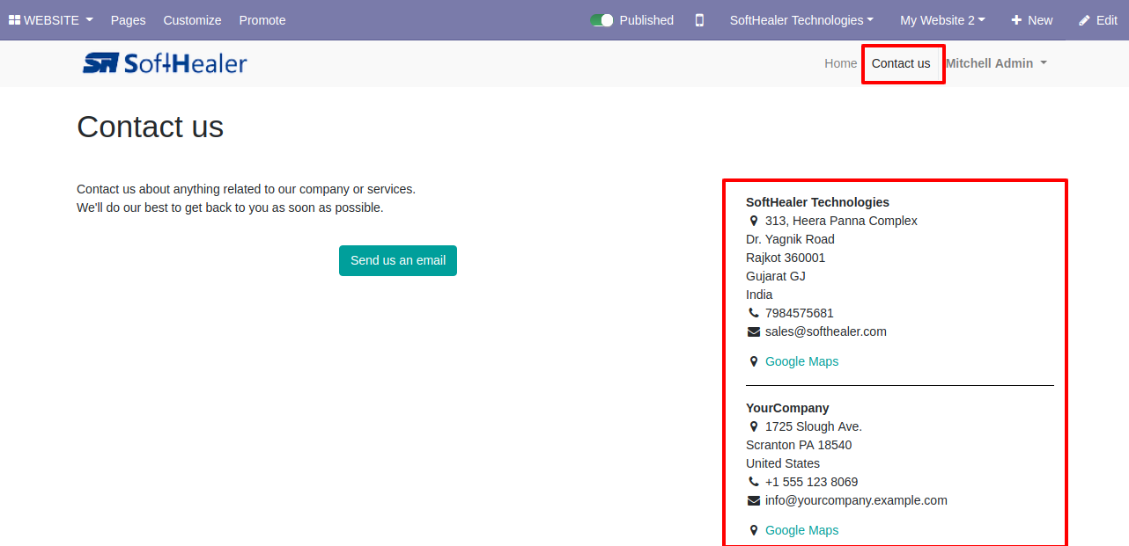Click envelope icon beside info@yourcompany.example.com
The height and width of the screenshot is (546, 1129).
[753, 500]
